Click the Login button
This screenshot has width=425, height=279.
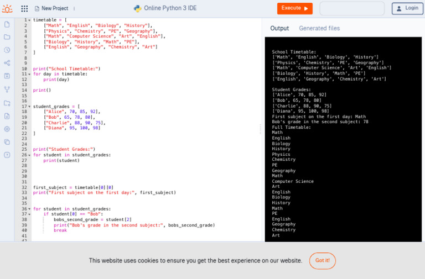coord(407,8)
